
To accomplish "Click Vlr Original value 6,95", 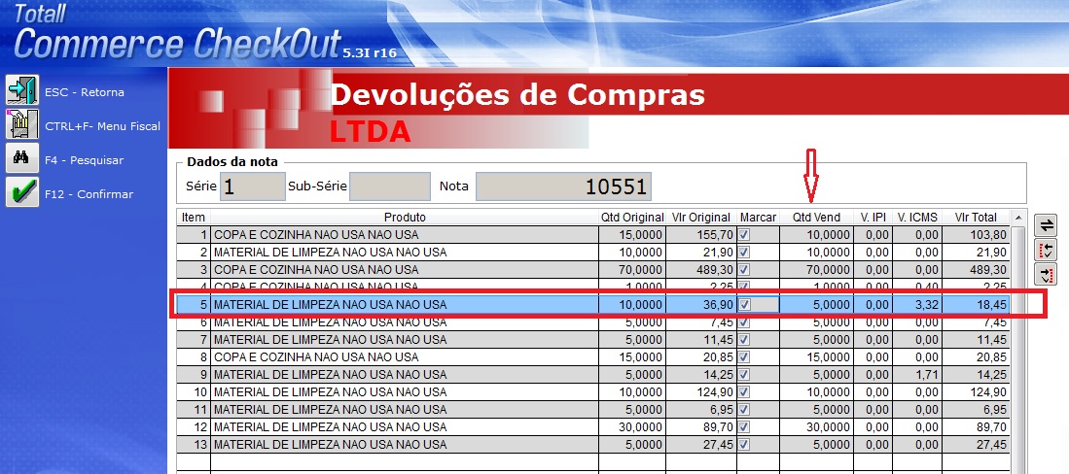I will click(x=701, y=410).
